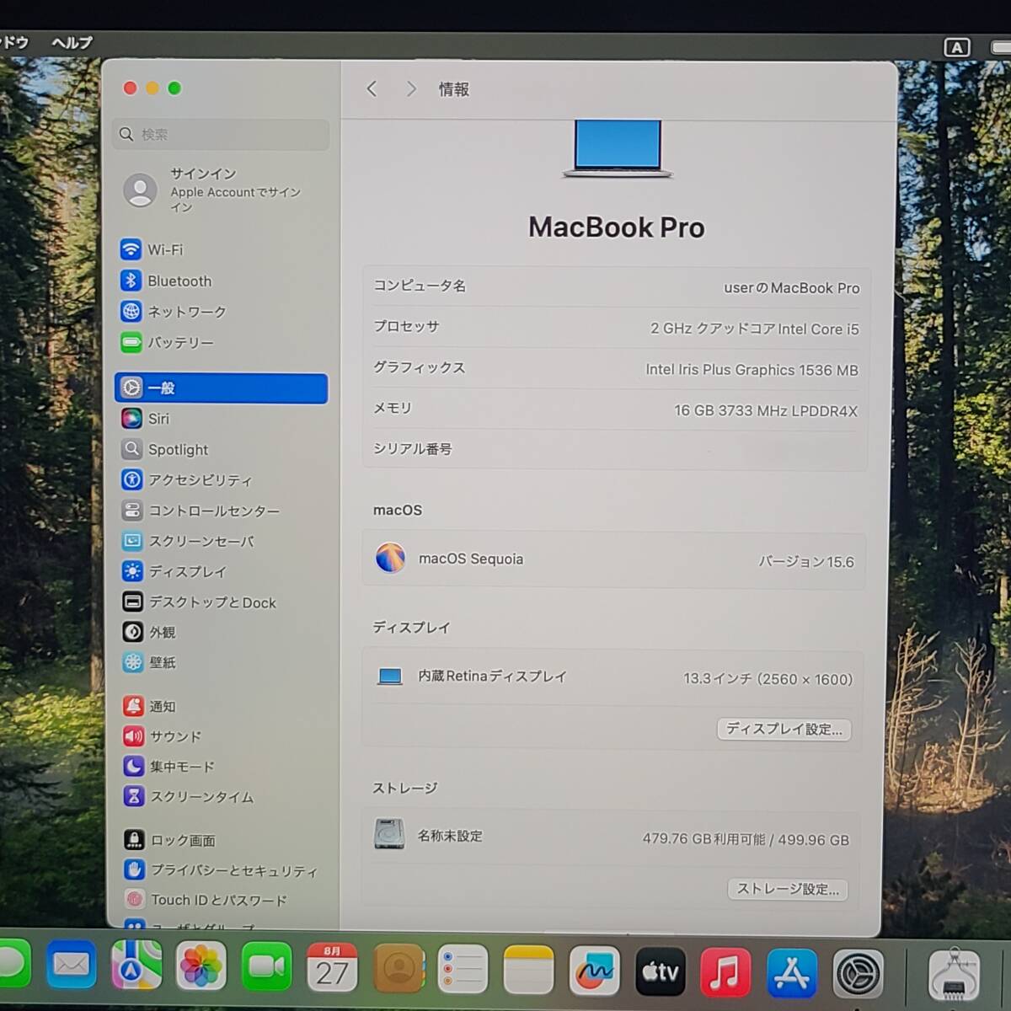Open Calendar from the Dock
Screen dimensions: 1011x1011
(x=332, y=968)
